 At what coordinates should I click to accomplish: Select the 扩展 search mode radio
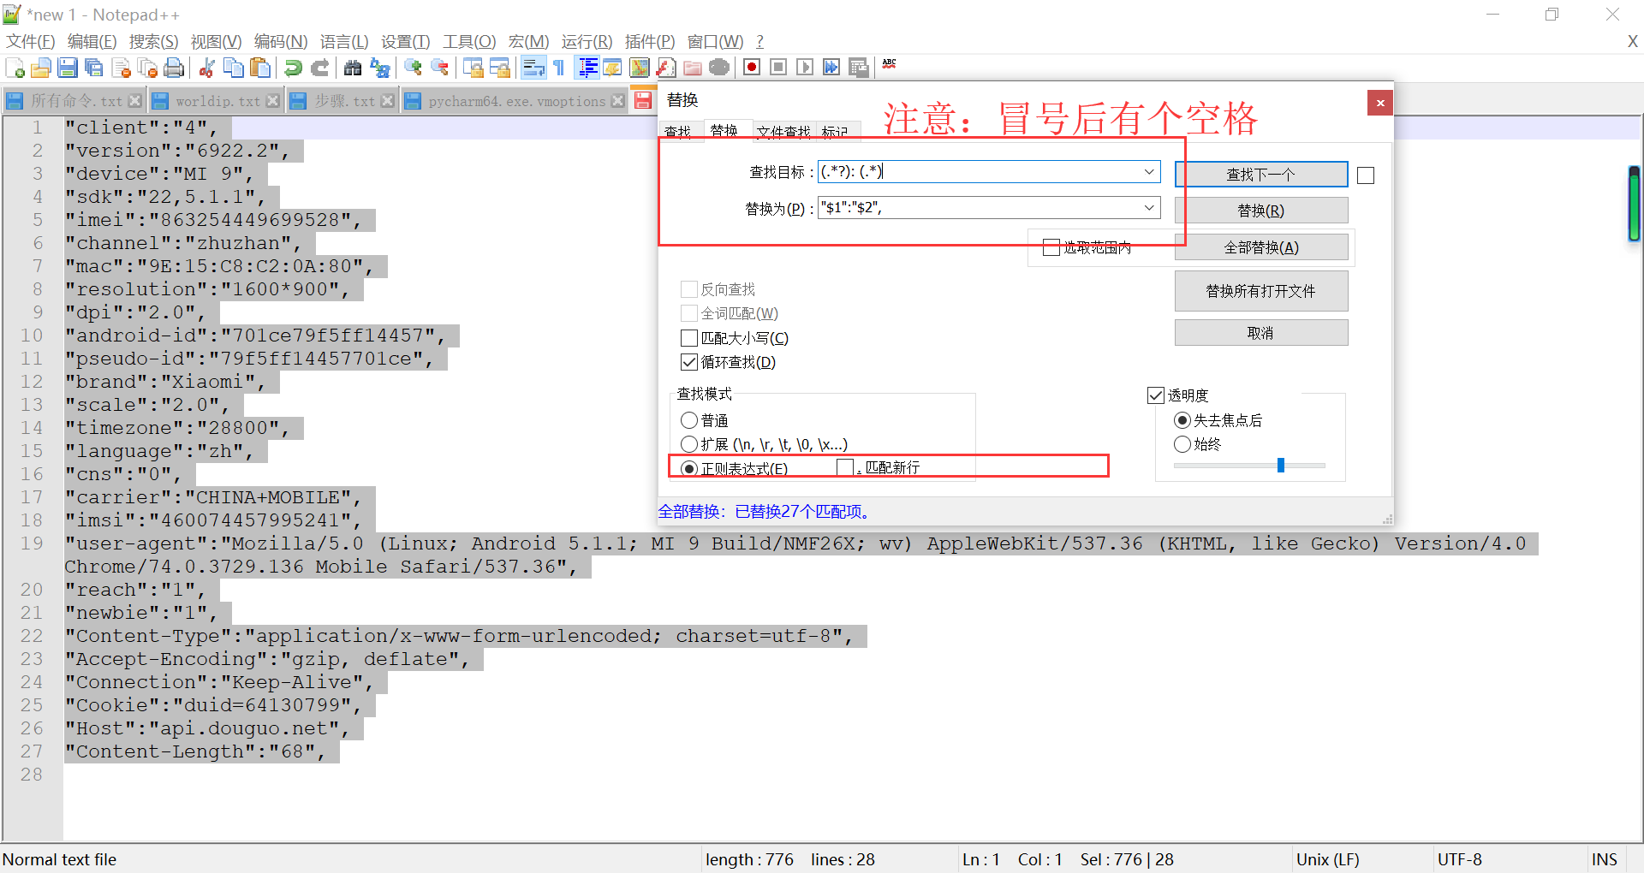689,444
